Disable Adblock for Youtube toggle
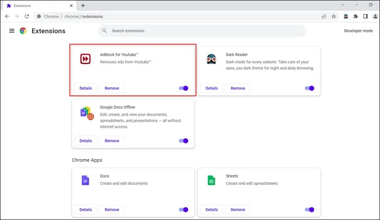Screen dimensions: 380x220 coord(184,88)
